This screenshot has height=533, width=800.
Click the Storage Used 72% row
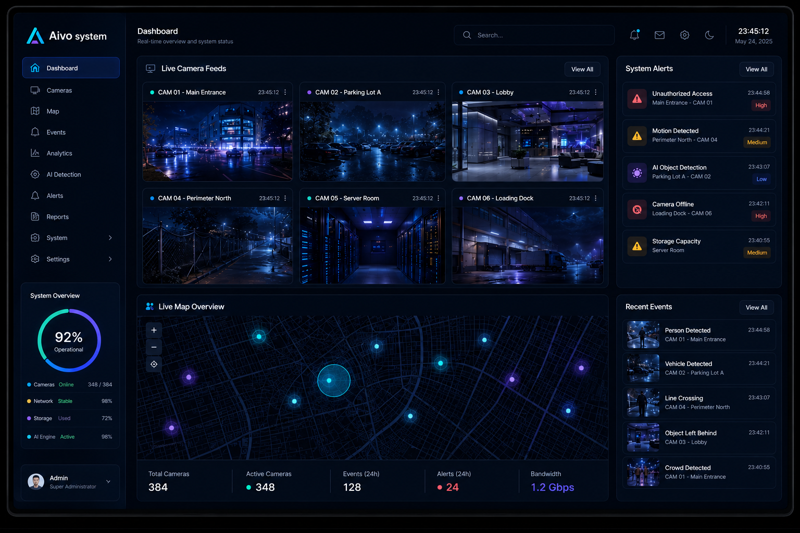pyautogui.click(x=70, y=418)
